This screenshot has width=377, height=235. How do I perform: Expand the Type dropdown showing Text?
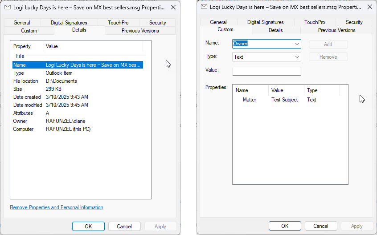click(x=297, y=57)
